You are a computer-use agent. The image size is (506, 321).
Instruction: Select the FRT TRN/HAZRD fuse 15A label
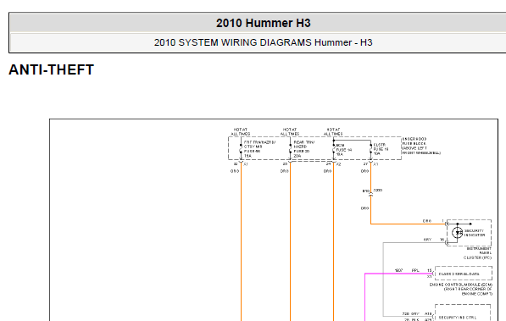click(x=259, y=149)
